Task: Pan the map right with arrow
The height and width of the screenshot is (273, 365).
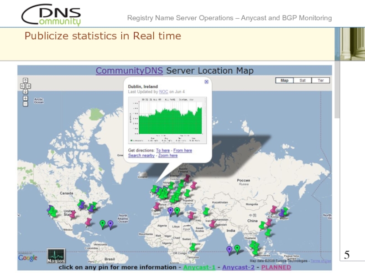Action: point(28,86)
